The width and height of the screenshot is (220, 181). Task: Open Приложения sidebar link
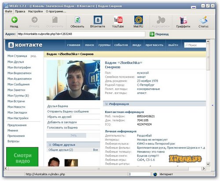pos(16,136)
